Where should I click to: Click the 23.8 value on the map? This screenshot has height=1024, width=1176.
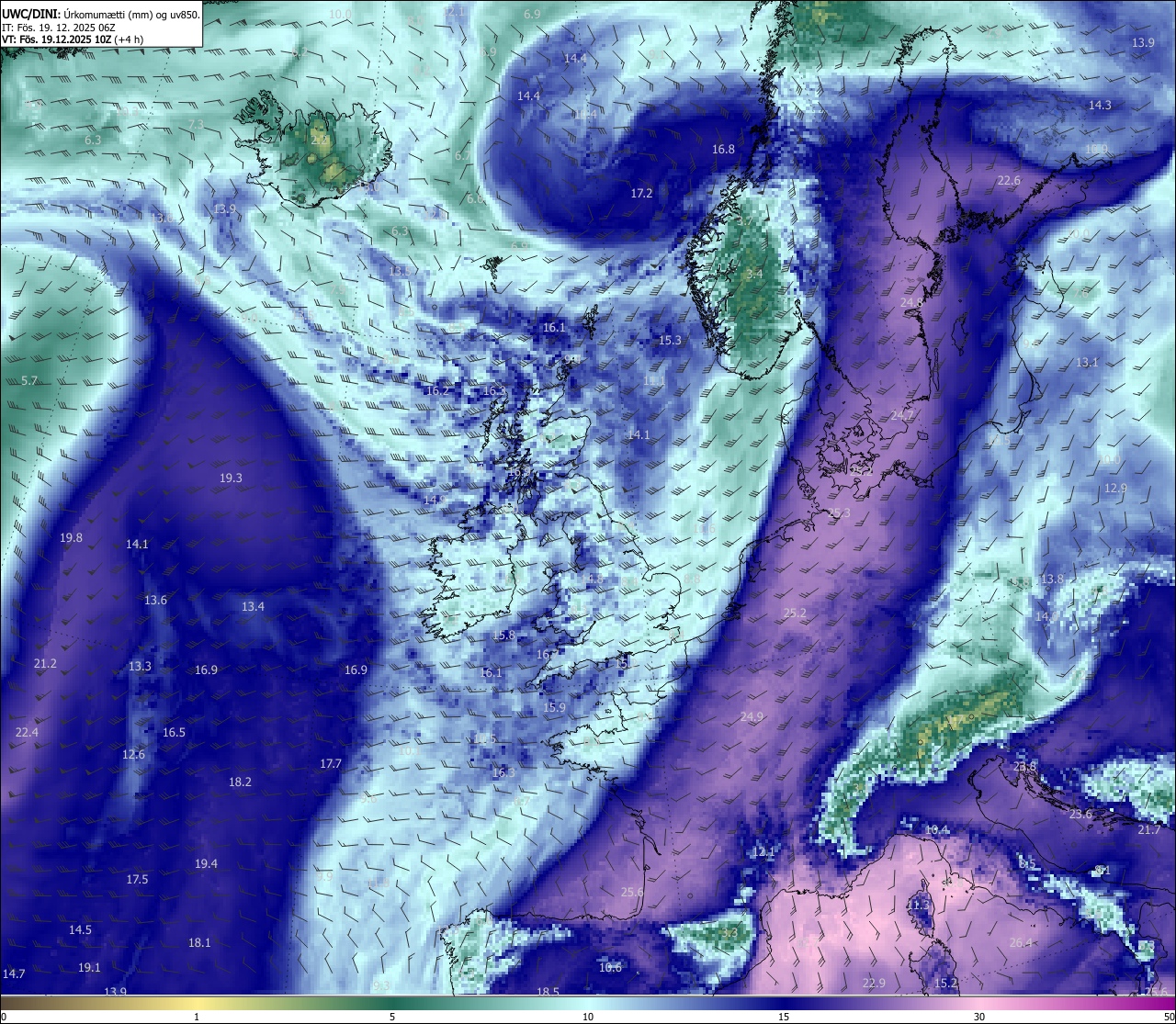point(1024,766)
